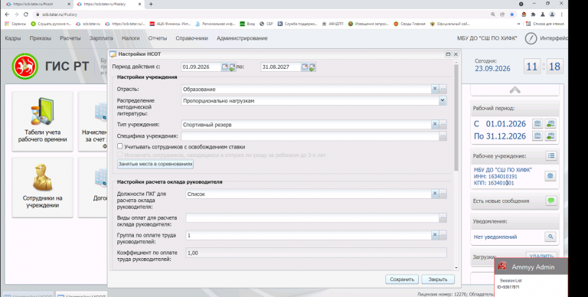
Task: Open the Отчеты menu
Action: click(x=158, y=38)
